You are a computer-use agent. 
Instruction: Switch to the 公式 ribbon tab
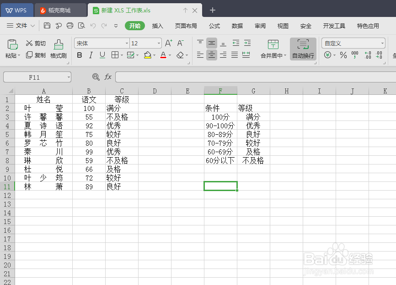pyautogui.click(x=214, y=26)
